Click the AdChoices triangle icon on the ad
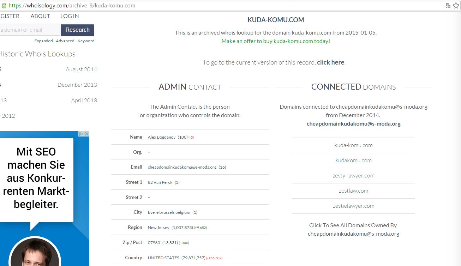The image size is (461, 266). pos(81,134)
